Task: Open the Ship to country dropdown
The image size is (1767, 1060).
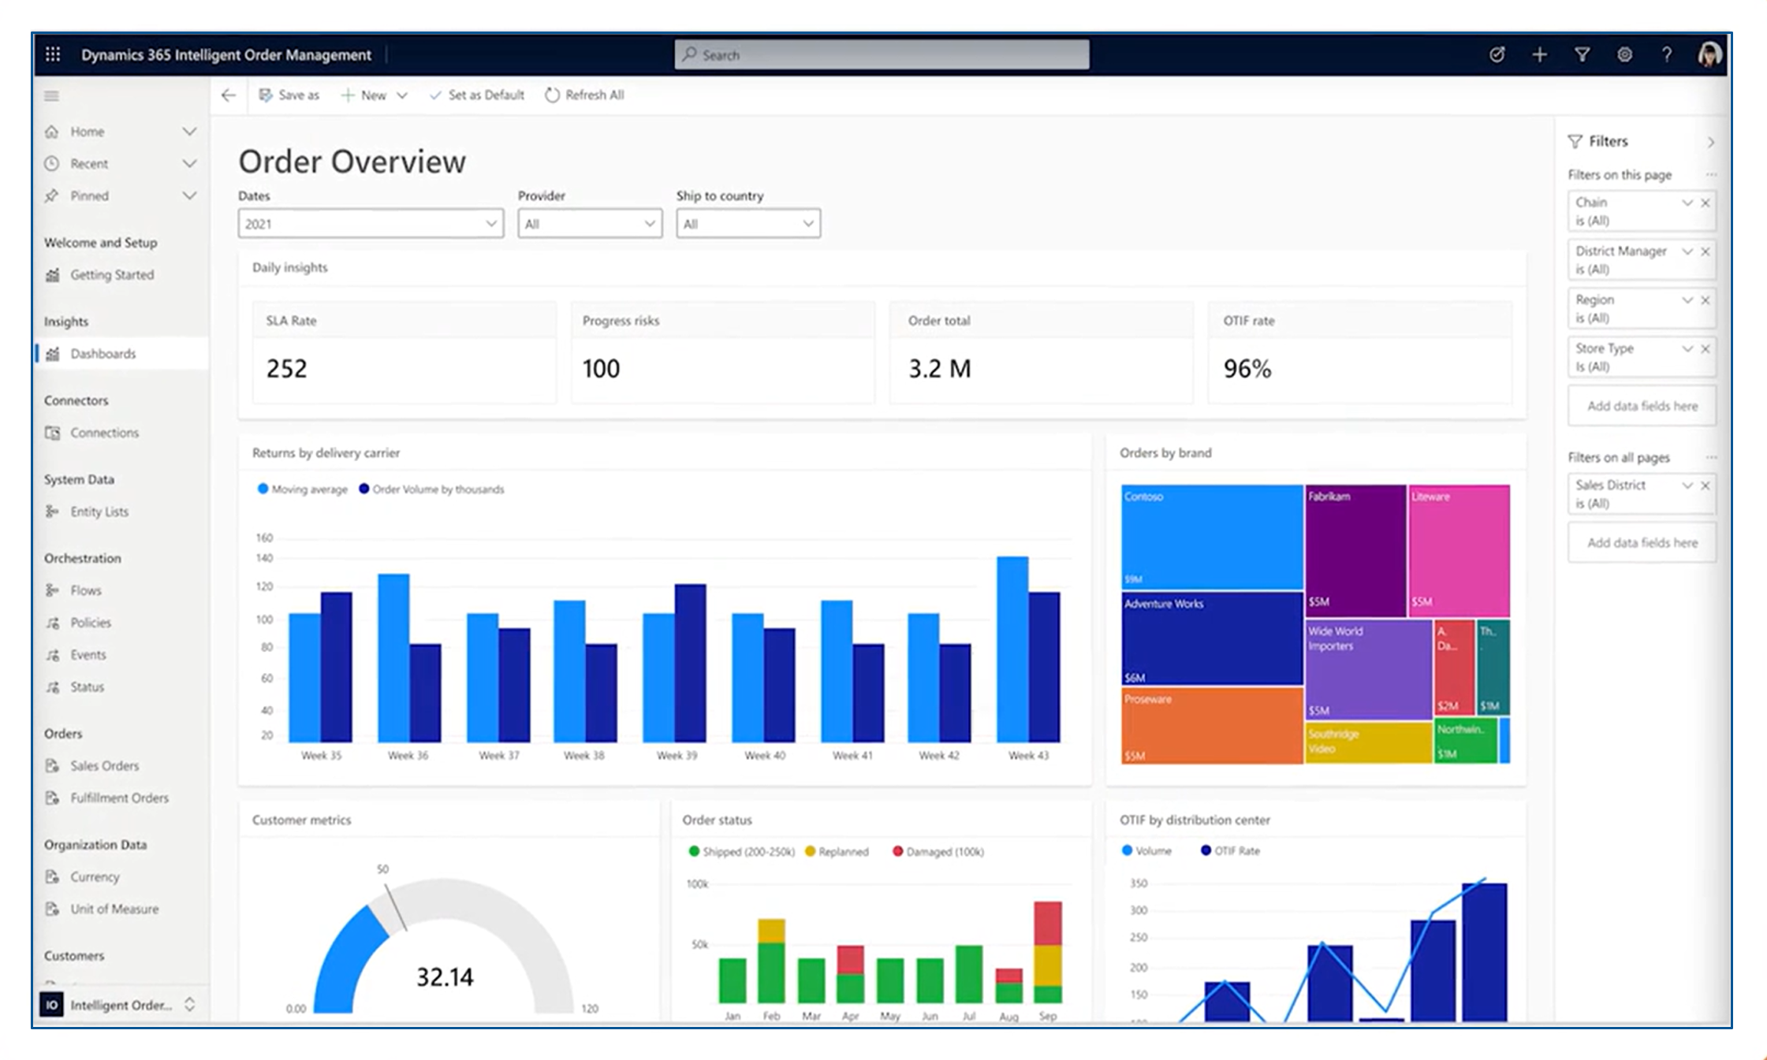Action: [747, 224]
